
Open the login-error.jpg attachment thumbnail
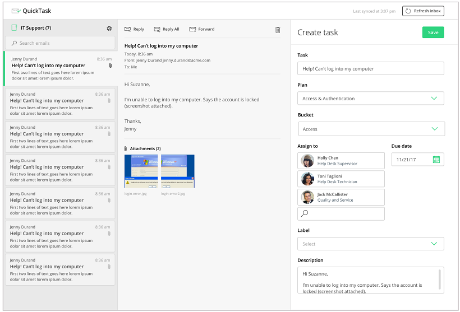(x=141, y=171)
